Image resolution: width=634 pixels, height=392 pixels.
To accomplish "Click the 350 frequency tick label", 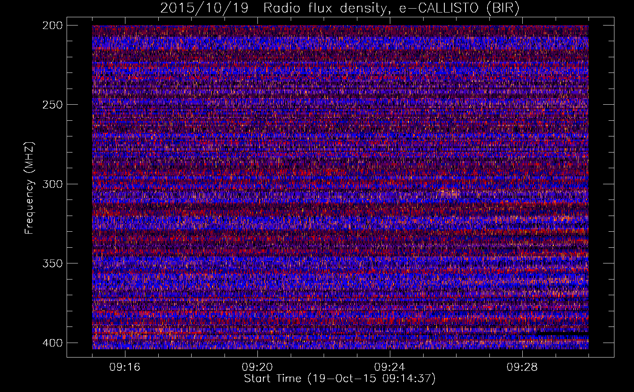I will coord(52,263).
